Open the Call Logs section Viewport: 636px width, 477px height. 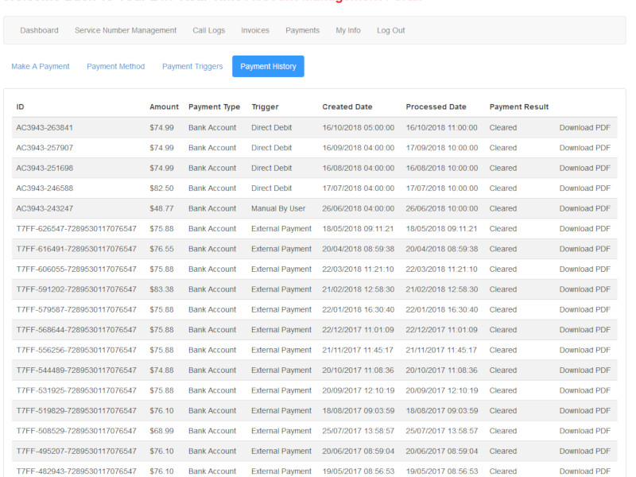[x=208, y=30]
